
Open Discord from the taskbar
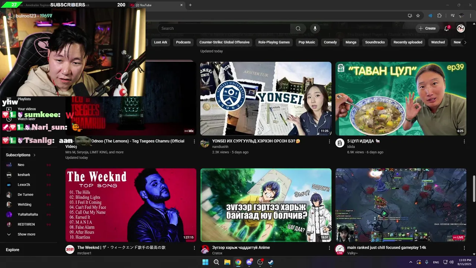coord(249,262)
